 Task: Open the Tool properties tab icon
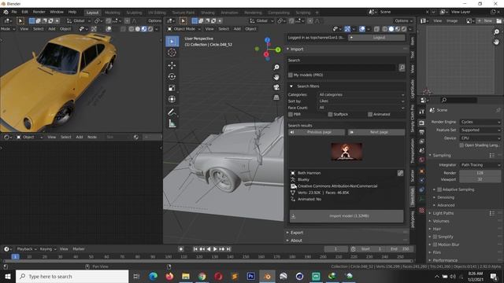(x=422, y=112)
